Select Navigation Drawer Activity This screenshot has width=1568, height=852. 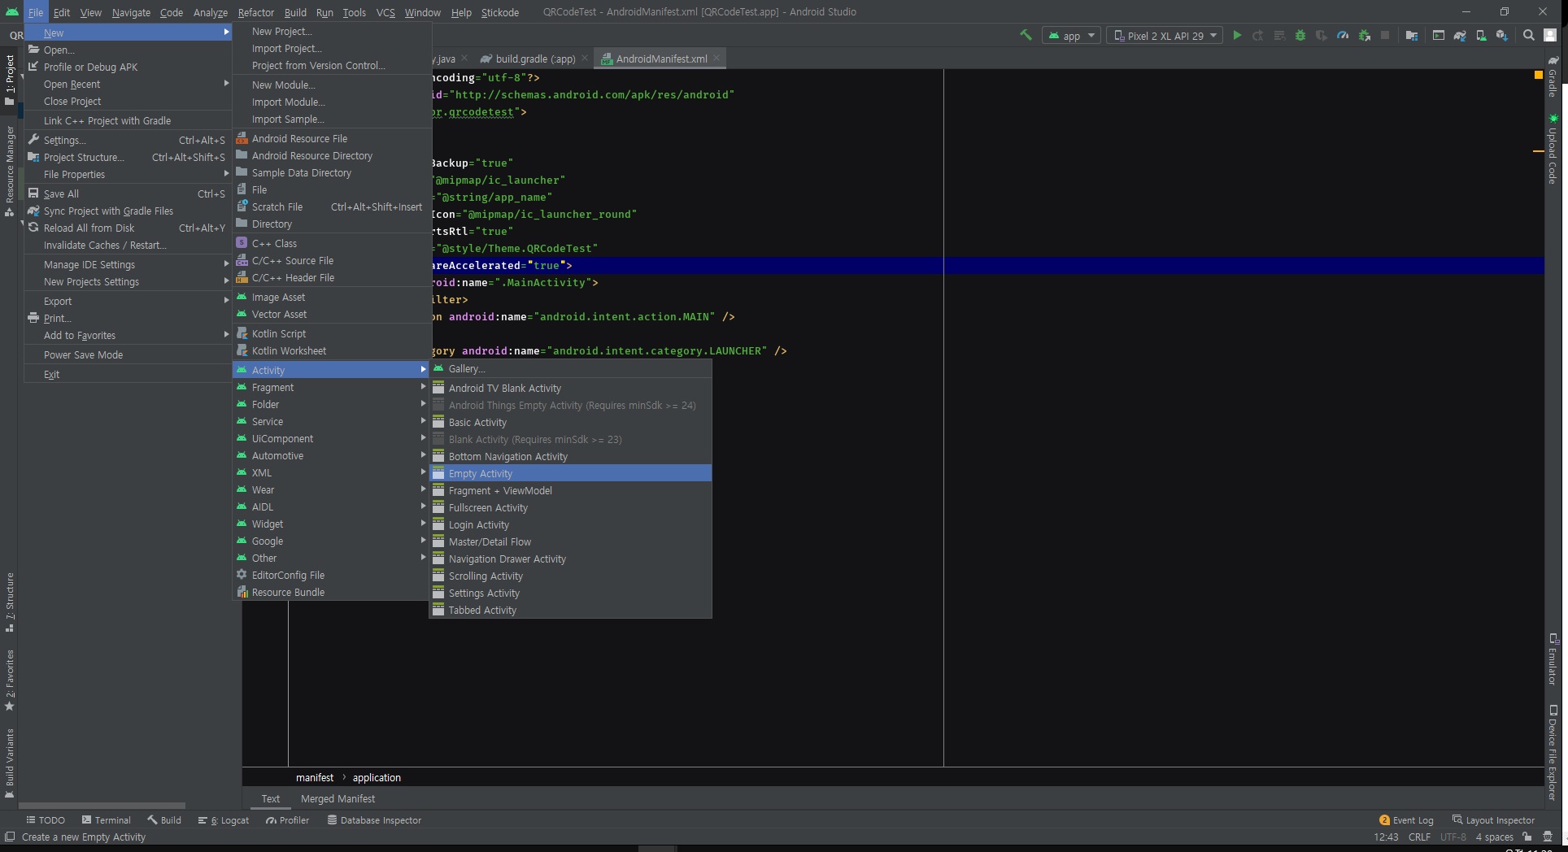pyautogui.click(x=570, y=559)
